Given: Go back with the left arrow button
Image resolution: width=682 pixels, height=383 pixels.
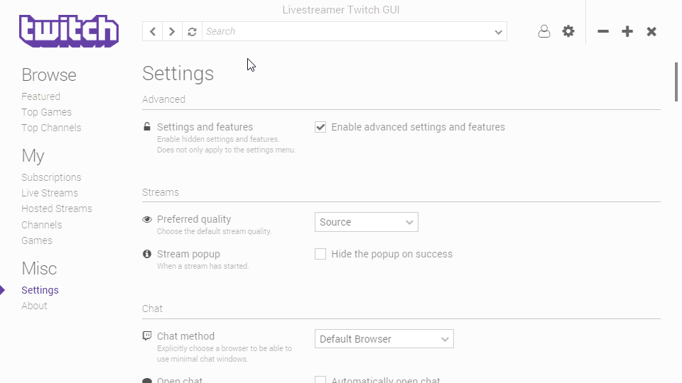Looking at the screenshot, I should (x=152, y=31).
